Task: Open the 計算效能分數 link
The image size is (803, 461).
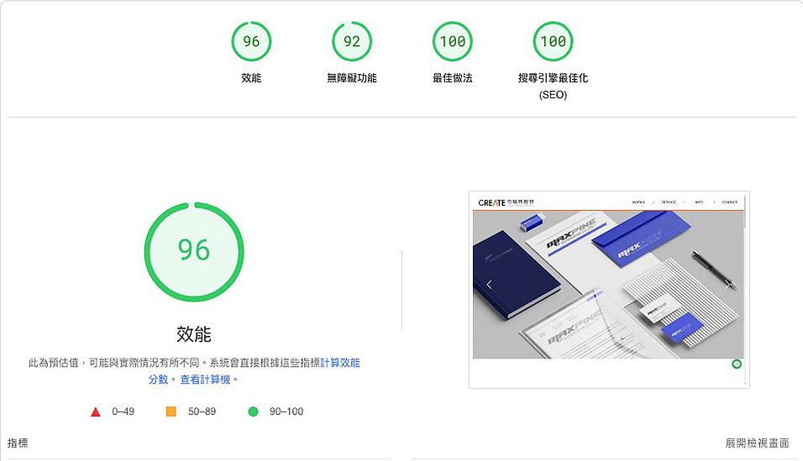Action: (x=340, y=363)
